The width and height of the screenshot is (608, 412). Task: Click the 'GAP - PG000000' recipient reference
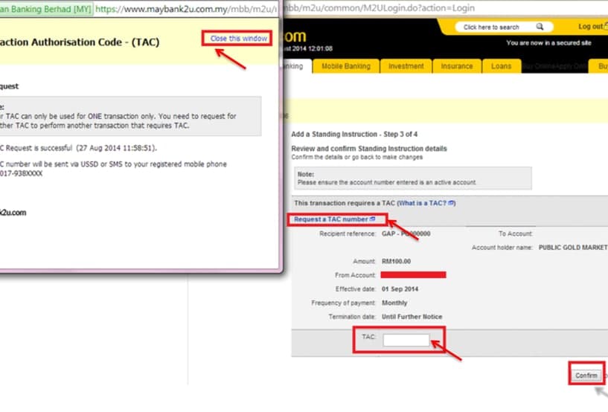[x=406, y=234]
